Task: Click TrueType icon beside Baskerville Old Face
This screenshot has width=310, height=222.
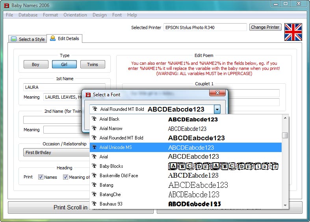Action: click(x=94, y=175)
